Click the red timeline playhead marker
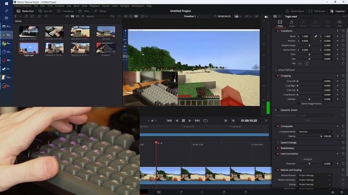 coord(156,142)
